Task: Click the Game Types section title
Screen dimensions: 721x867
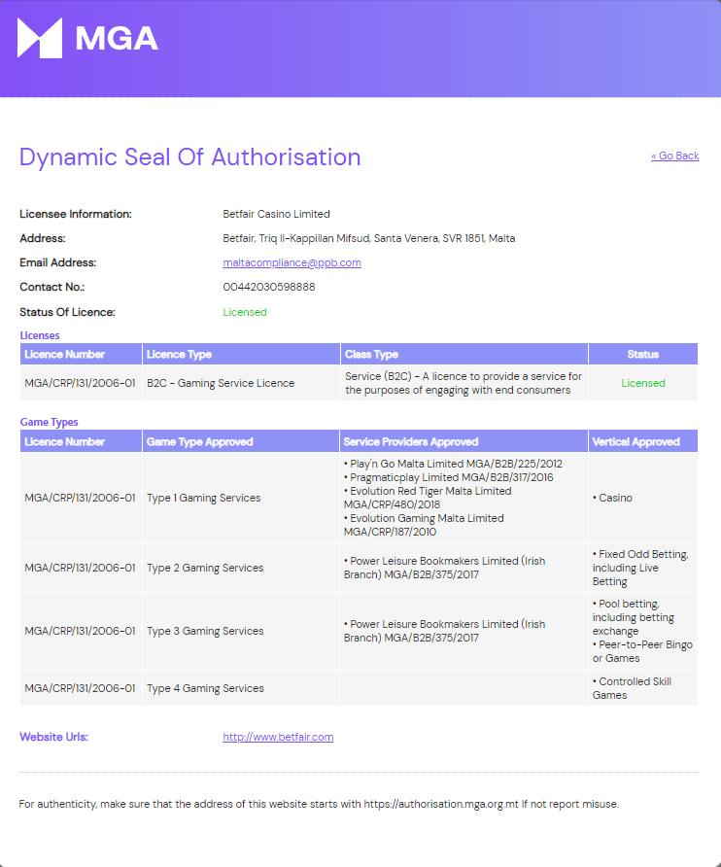Action: (50, 423)
